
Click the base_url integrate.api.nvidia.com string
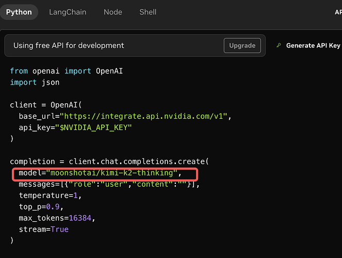point(143,116)
